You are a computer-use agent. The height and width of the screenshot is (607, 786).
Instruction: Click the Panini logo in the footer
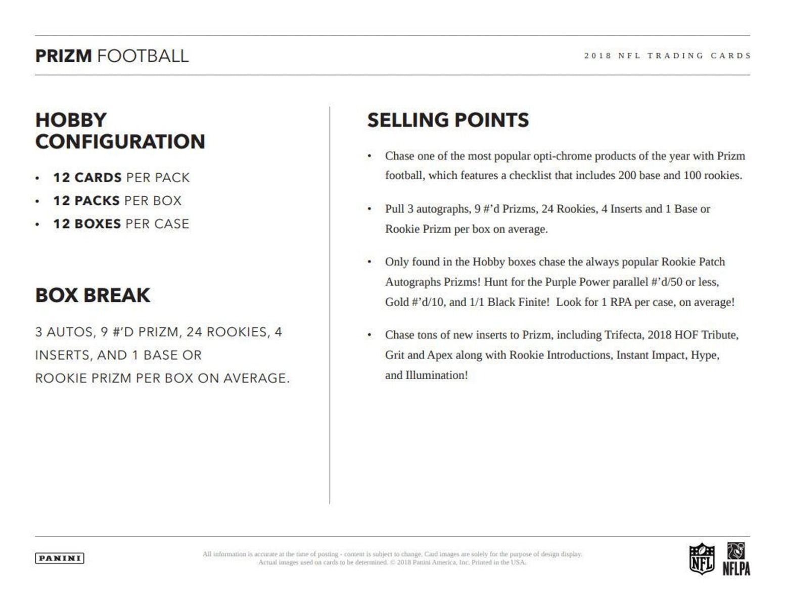pos(60,558)
